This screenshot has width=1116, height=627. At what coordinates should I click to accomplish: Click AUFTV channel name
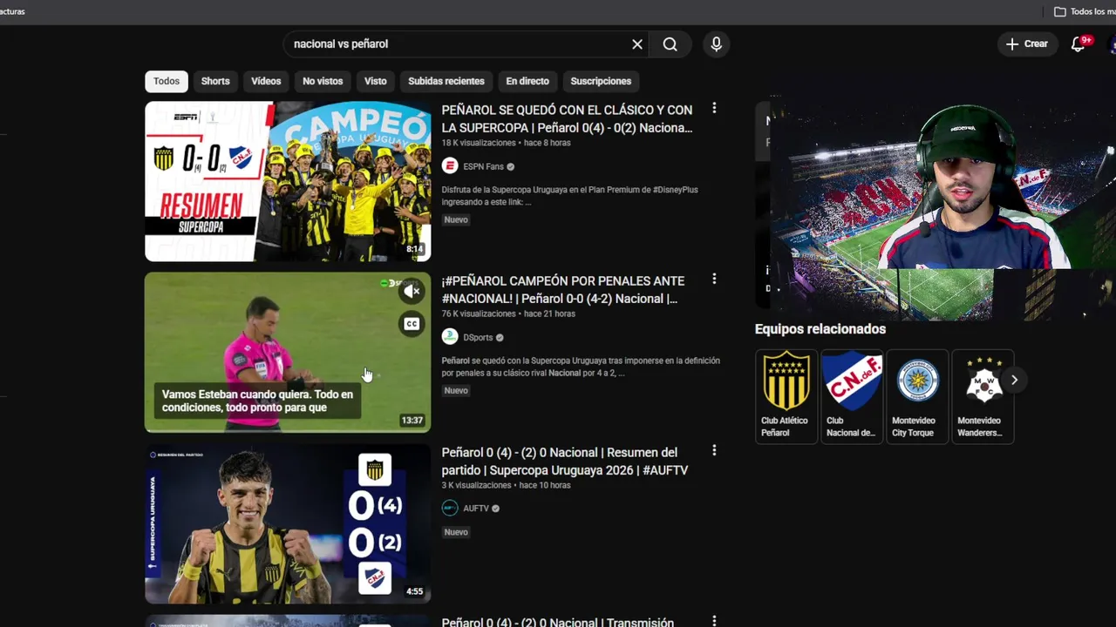pyautogui.click(x=476, y=509)
